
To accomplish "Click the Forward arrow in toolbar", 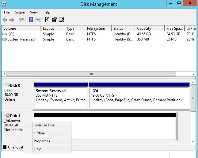I will click(x=12, y=20).
